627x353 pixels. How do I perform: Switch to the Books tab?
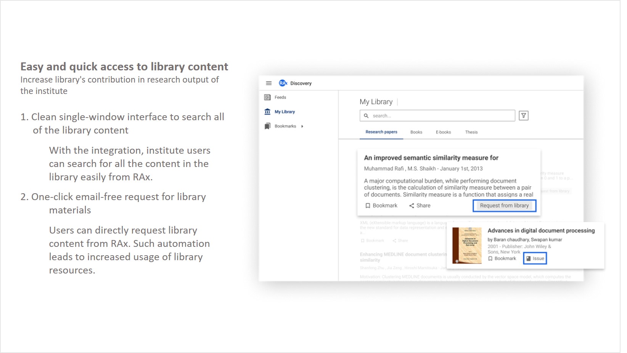coord(416,132)
